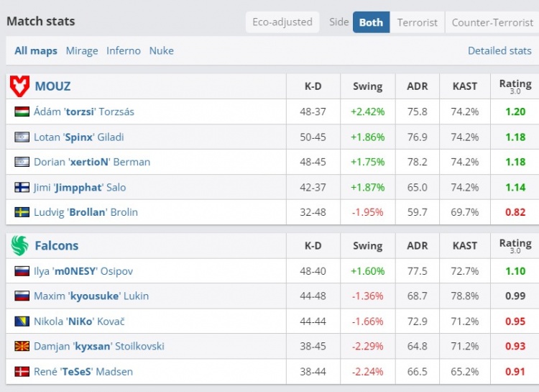This screenshot has height=392, width=539.
Task: Click the MOUZ team logo icon
Action: [x=19, y=86]
